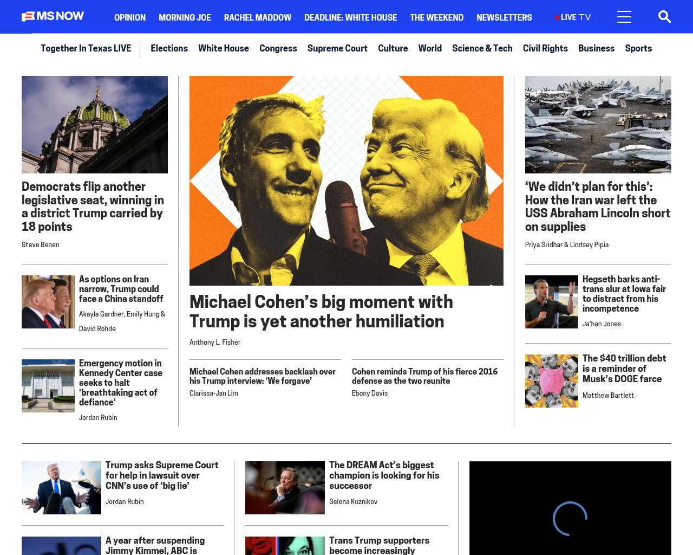Go to the Business topic
Screen dimensions: 693x555
pyautogui.click(x=596, y=48)
